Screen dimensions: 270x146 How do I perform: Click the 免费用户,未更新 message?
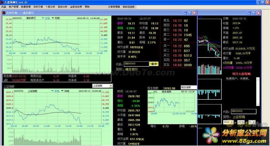point(238,79)
